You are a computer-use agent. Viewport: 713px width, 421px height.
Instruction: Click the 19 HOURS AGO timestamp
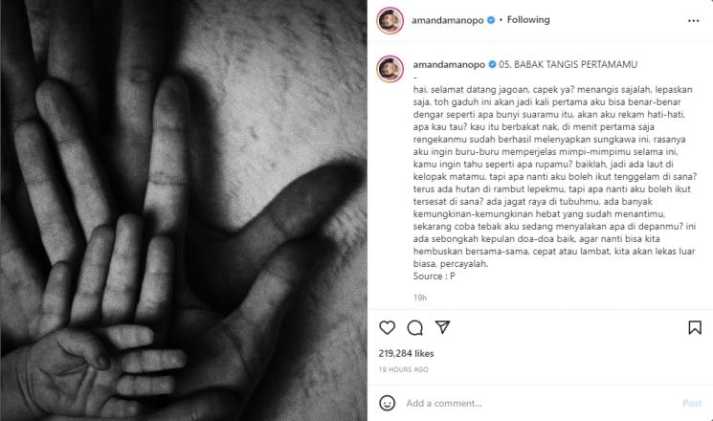403,369
